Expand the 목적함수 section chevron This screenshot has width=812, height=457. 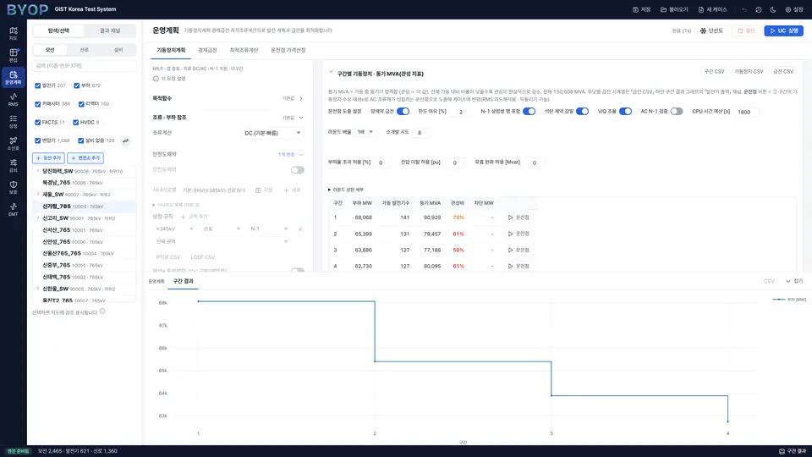[x=301, y=98]
